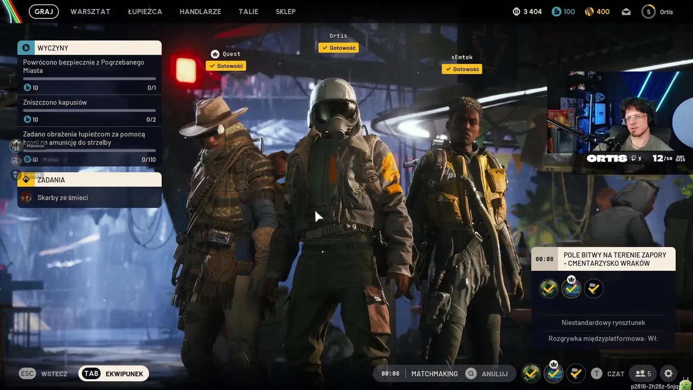Viewport: 693px width, 390px height.
Task: Click the Ortis username in the top bar
Action: pyautogui.click(x=666, y=12)
